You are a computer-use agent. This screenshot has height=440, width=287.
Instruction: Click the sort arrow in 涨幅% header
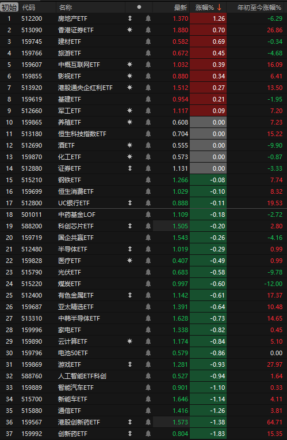(x=219, y=7)
